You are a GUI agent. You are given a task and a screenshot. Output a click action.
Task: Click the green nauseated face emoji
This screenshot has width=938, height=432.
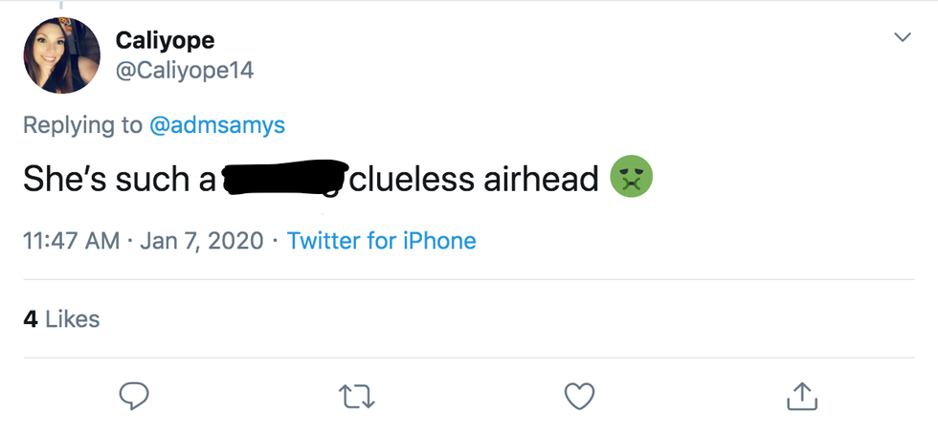tap(632, 179)
